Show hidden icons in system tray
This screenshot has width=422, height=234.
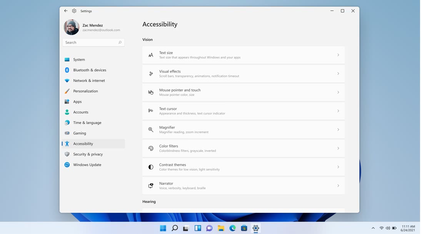point(373,228)
